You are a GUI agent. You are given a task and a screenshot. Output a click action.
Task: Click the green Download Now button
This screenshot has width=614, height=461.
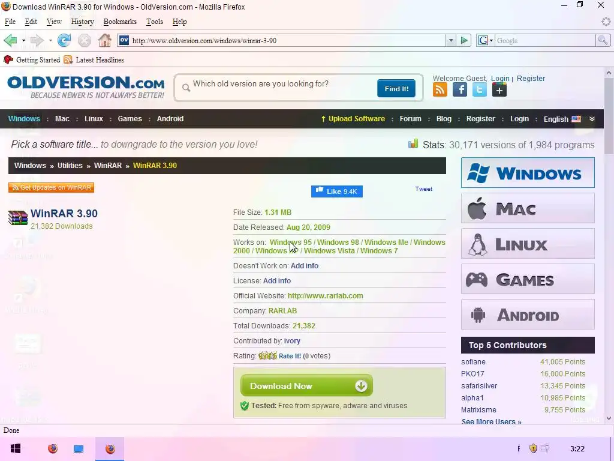click(x=306, y=386)
